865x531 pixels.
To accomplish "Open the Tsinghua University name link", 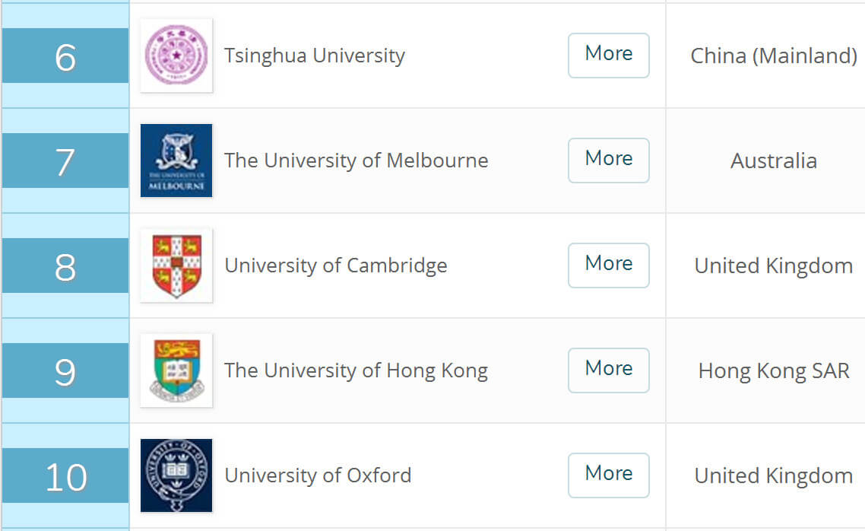I will [315, 56].
